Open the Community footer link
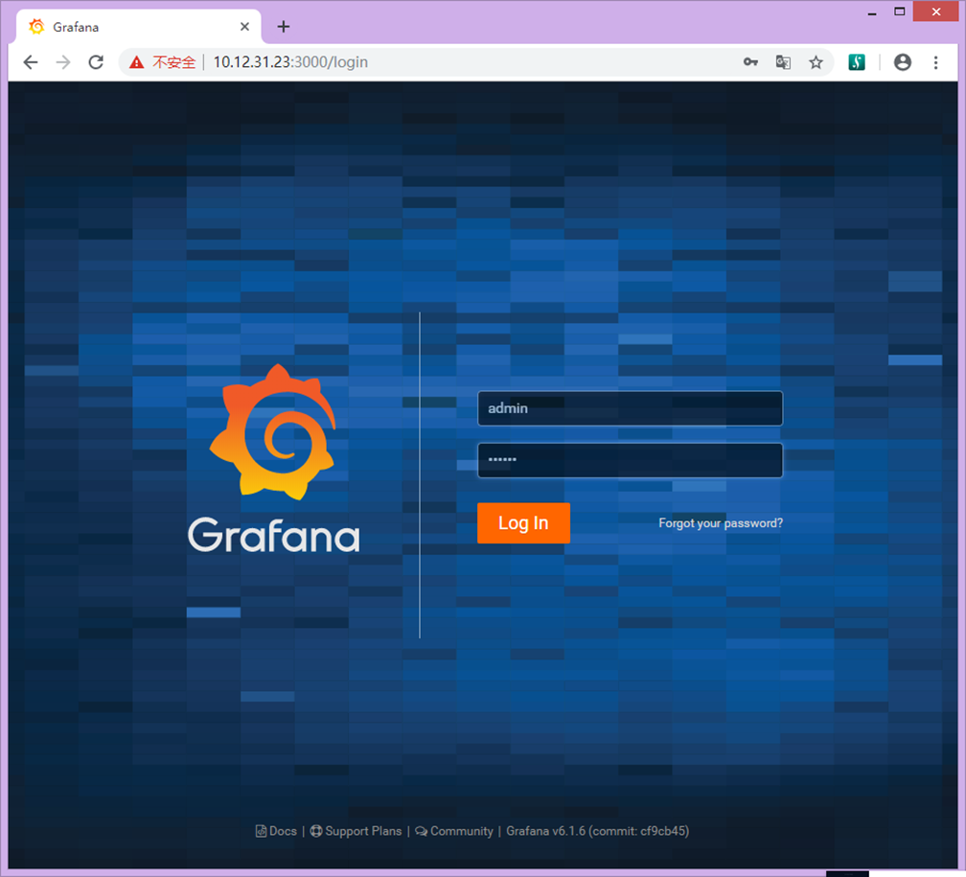 pyautogui.click(x=454, y=831)
